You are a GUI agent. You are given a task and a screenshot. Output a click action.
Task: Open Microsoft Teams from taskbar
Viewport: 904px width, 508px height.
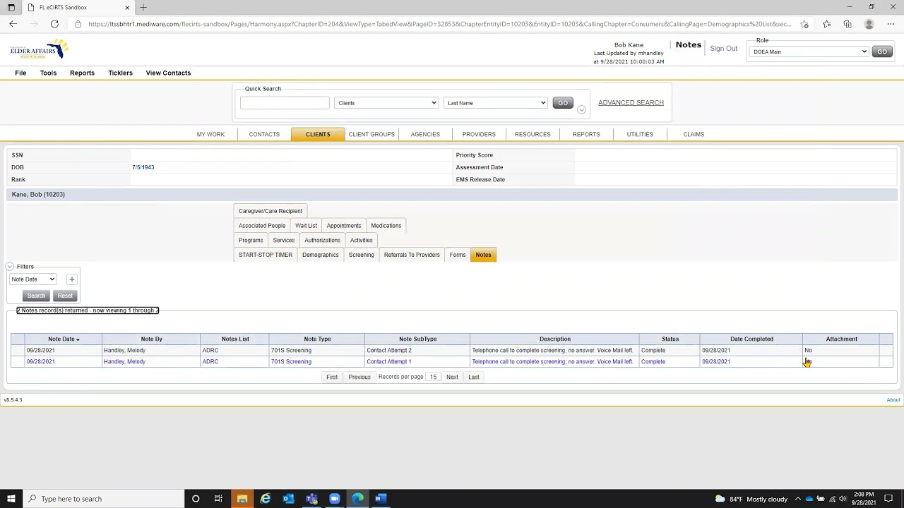click(311, 499)
